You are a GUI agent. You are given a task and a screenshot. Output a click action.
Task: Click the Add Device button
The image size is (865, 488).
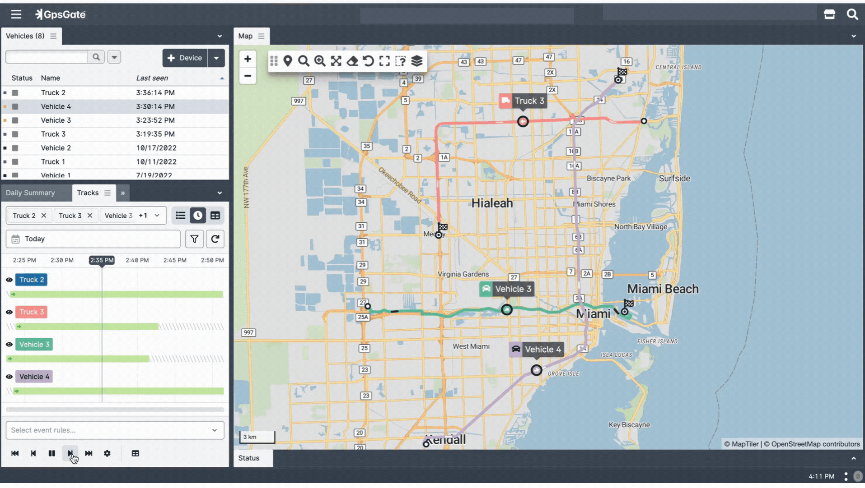(185, 58)
